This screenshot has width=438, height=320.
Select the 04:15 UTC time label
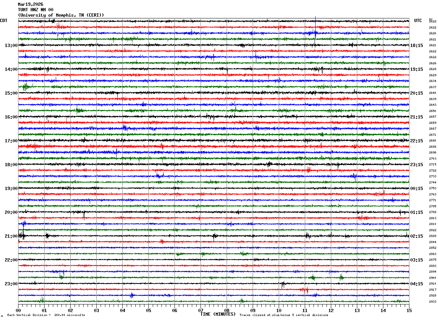[x=417, y=284]
